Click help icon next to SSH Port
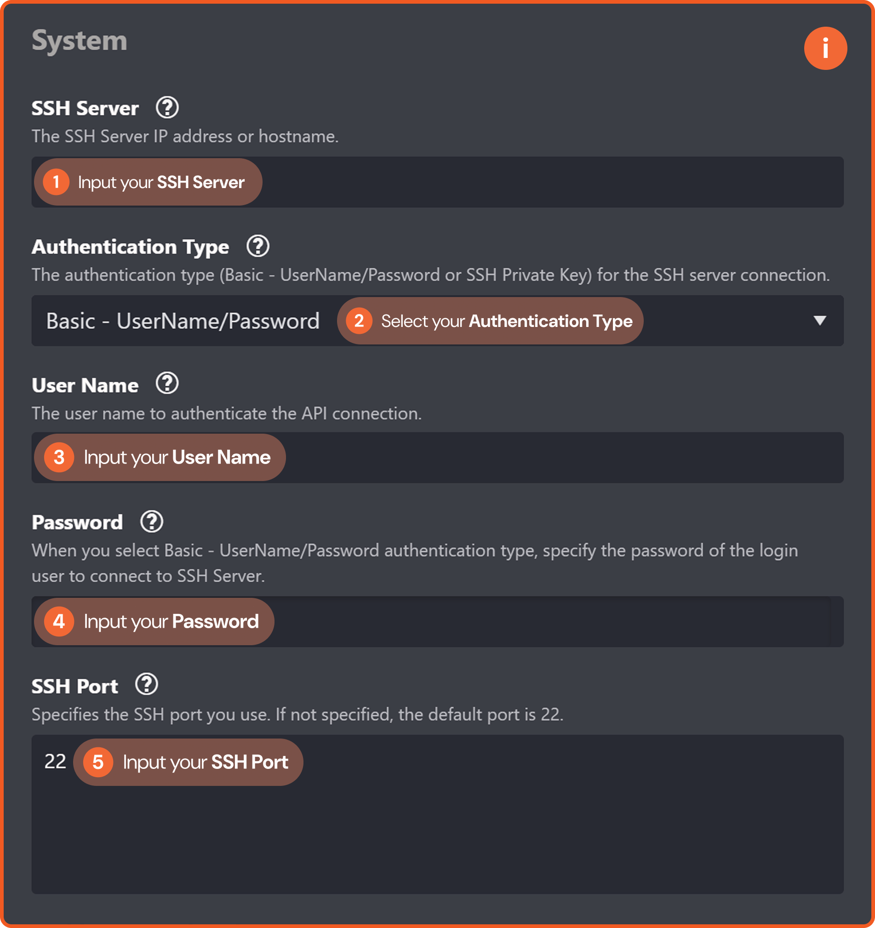The width and height of the screenshot is (875, 928). [147, 684]
